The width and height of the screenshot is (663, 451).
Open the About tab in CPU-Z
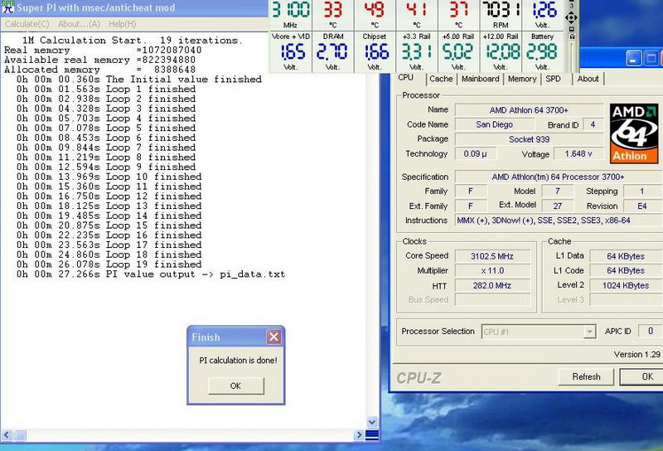click(588, 79)
